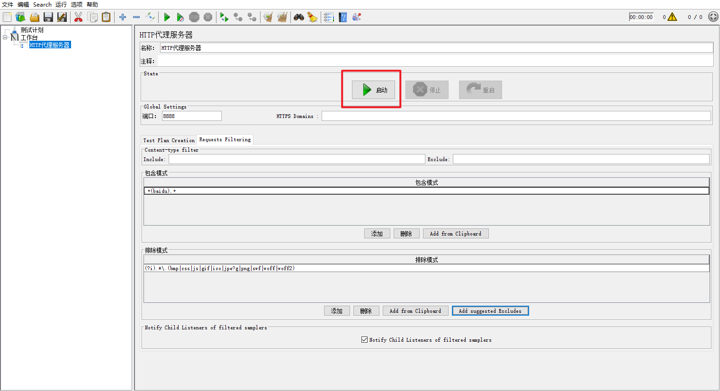Click the green Start run icon

tap(167, 17)
